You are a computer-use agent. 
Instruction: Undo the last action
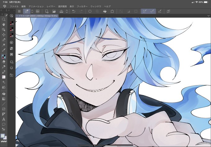pos(74,11)
